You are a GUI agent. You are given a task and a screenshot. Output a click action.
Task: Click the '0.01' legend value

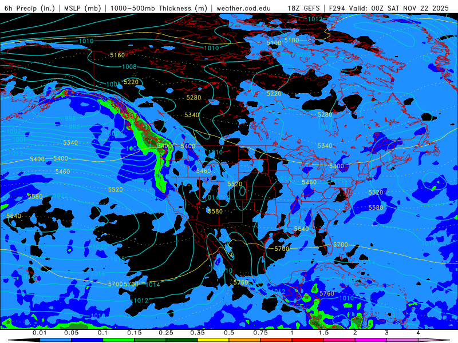(40, 333)
